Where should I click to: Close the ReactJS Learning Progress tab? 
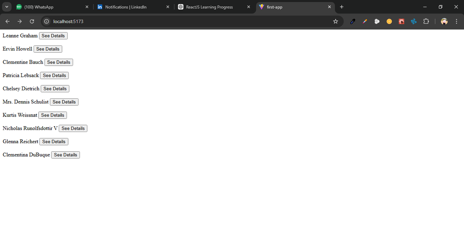click(x=248, y=7)
